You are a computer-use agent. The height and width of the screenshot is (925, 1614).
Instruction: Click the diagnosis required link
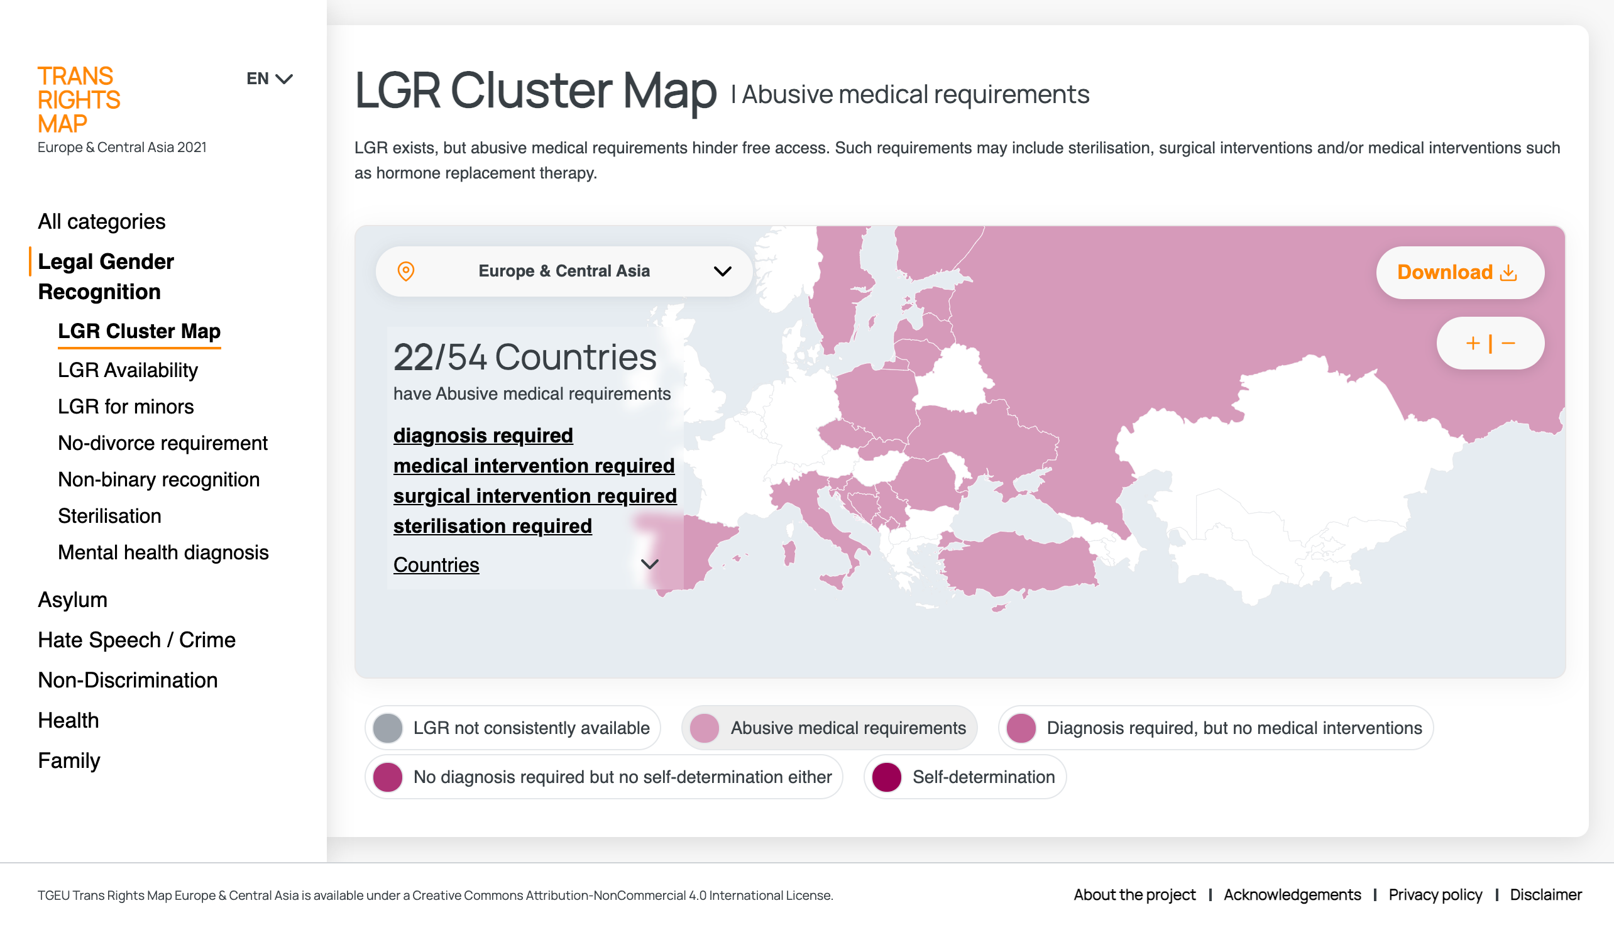click(483, 435)
